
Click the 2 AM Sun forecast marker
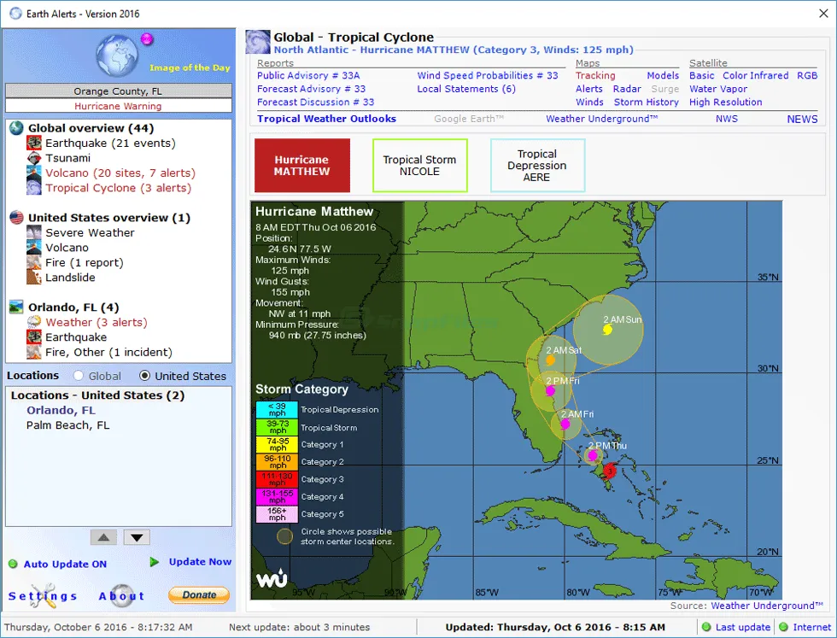(607, 330)
